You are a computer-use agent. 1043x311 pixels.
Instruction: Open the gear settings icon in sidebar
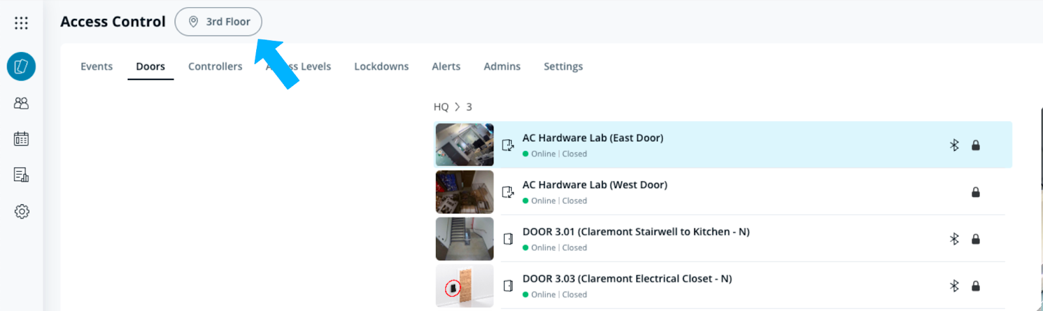[22, 211]
